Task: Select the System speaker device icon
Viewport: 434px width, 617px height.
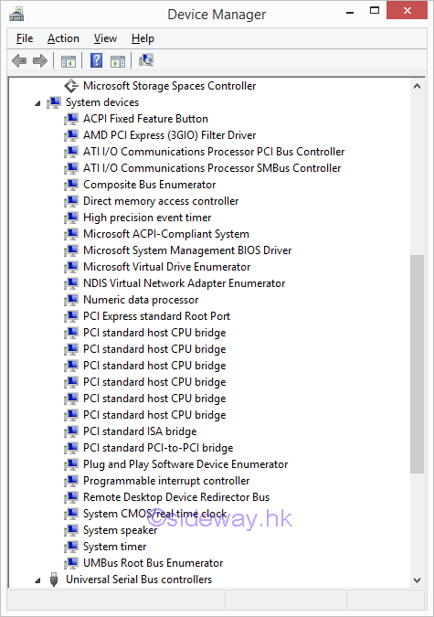Action: pos(71,530)
